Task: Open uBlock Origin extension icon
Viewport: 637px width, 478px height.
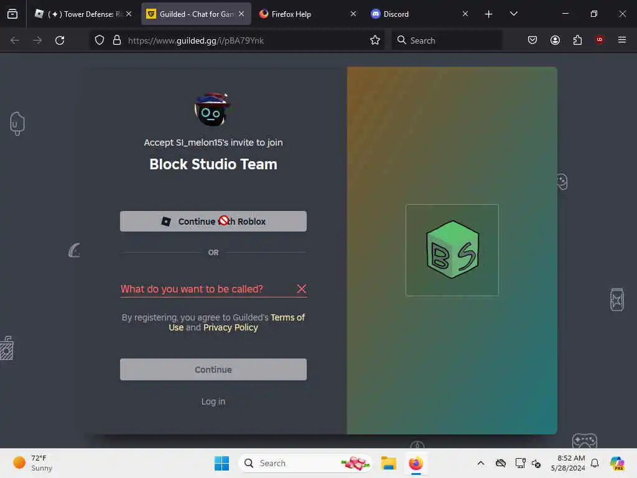Action: click(599, 40)
